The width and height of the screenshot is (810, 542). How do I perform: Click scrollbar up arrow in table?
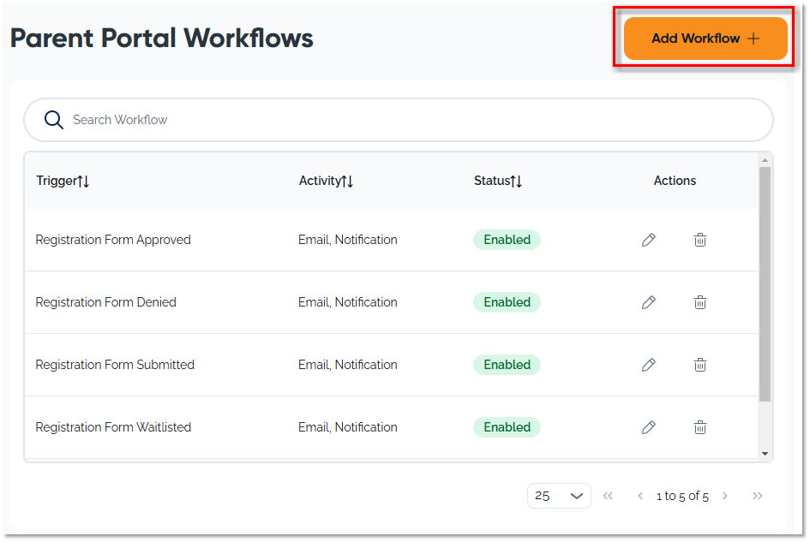coord(765,160)
